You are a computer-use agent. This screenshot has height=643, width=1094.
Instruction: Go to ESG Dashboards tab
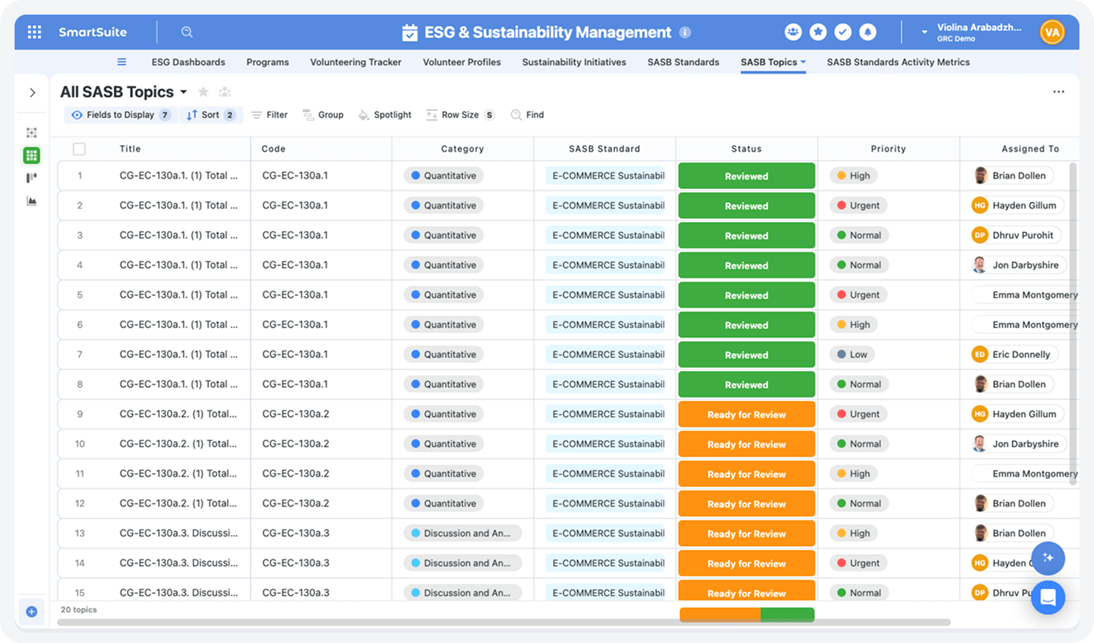point(188,62)
